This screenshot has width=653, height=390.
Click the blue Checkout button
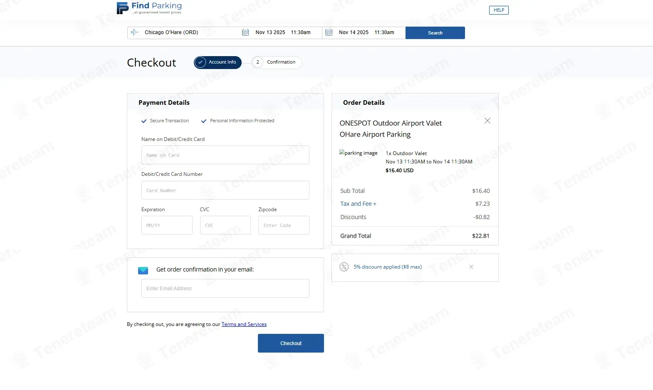pyautogui.click(x=291, y=343)
